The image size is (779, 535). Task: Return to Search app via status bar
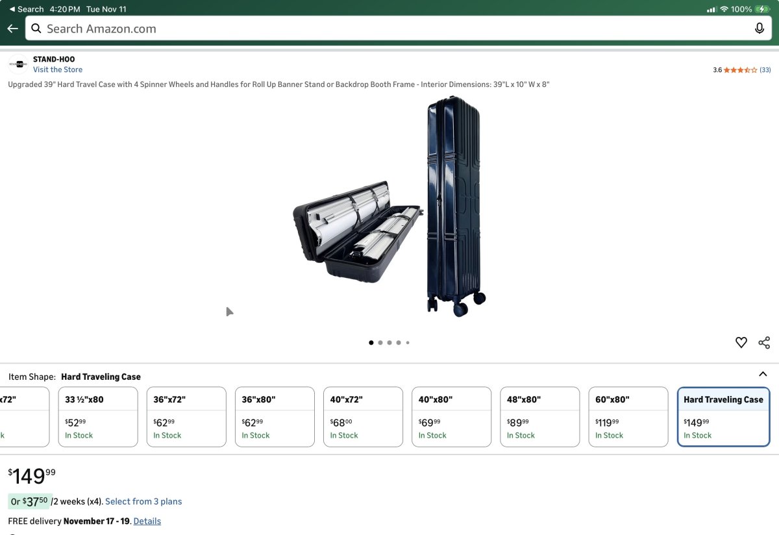pyautogui.click(x=26, y=9)
